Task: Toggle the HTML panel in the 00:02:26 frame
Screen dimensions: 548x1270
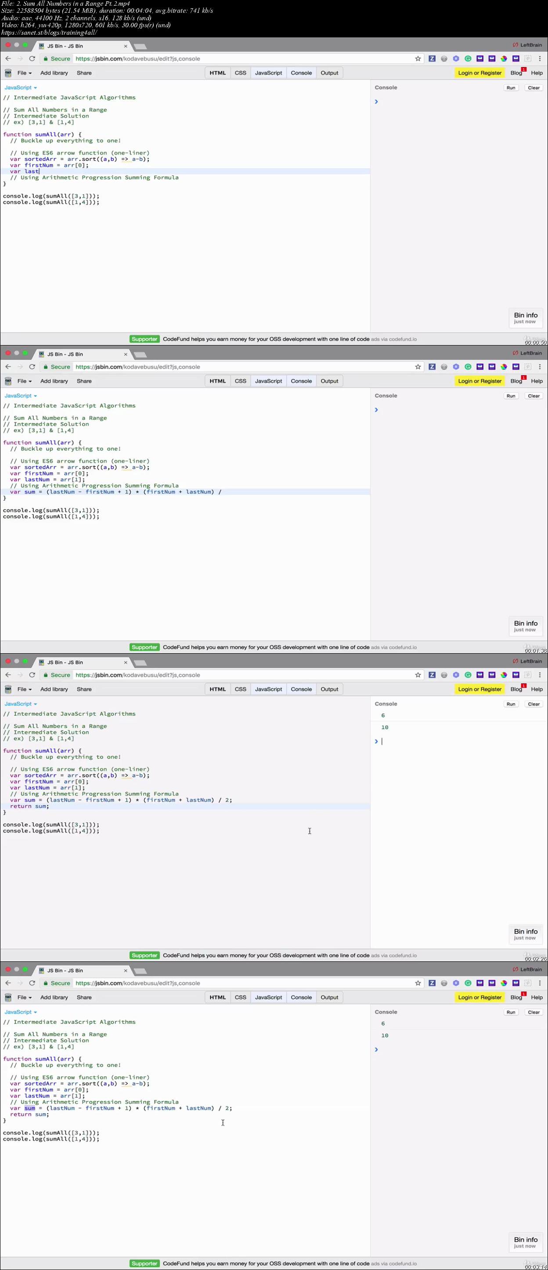Action: (x=218, y=689)
